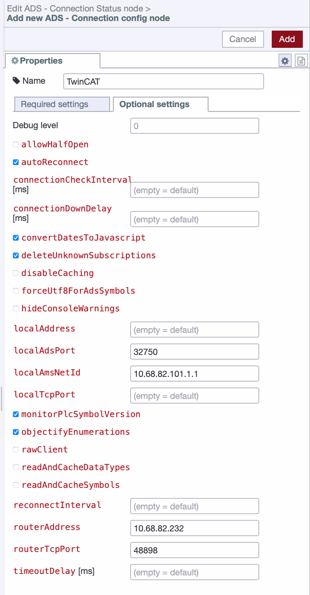The height and width of the screenshot is (595, 310).
Task: Click the timeoutDelay input field
Action: (194, 572)
